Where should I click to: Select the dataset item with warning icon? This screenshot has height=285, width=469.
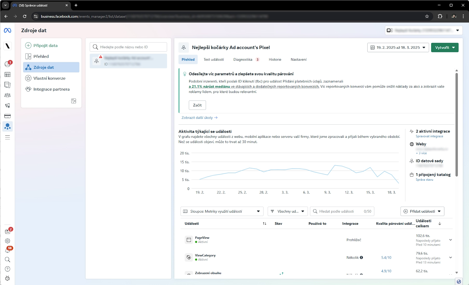point(128,61)
